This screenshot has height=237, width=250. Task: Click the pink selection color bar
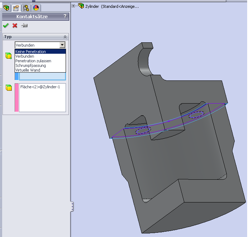pos(16,98)
